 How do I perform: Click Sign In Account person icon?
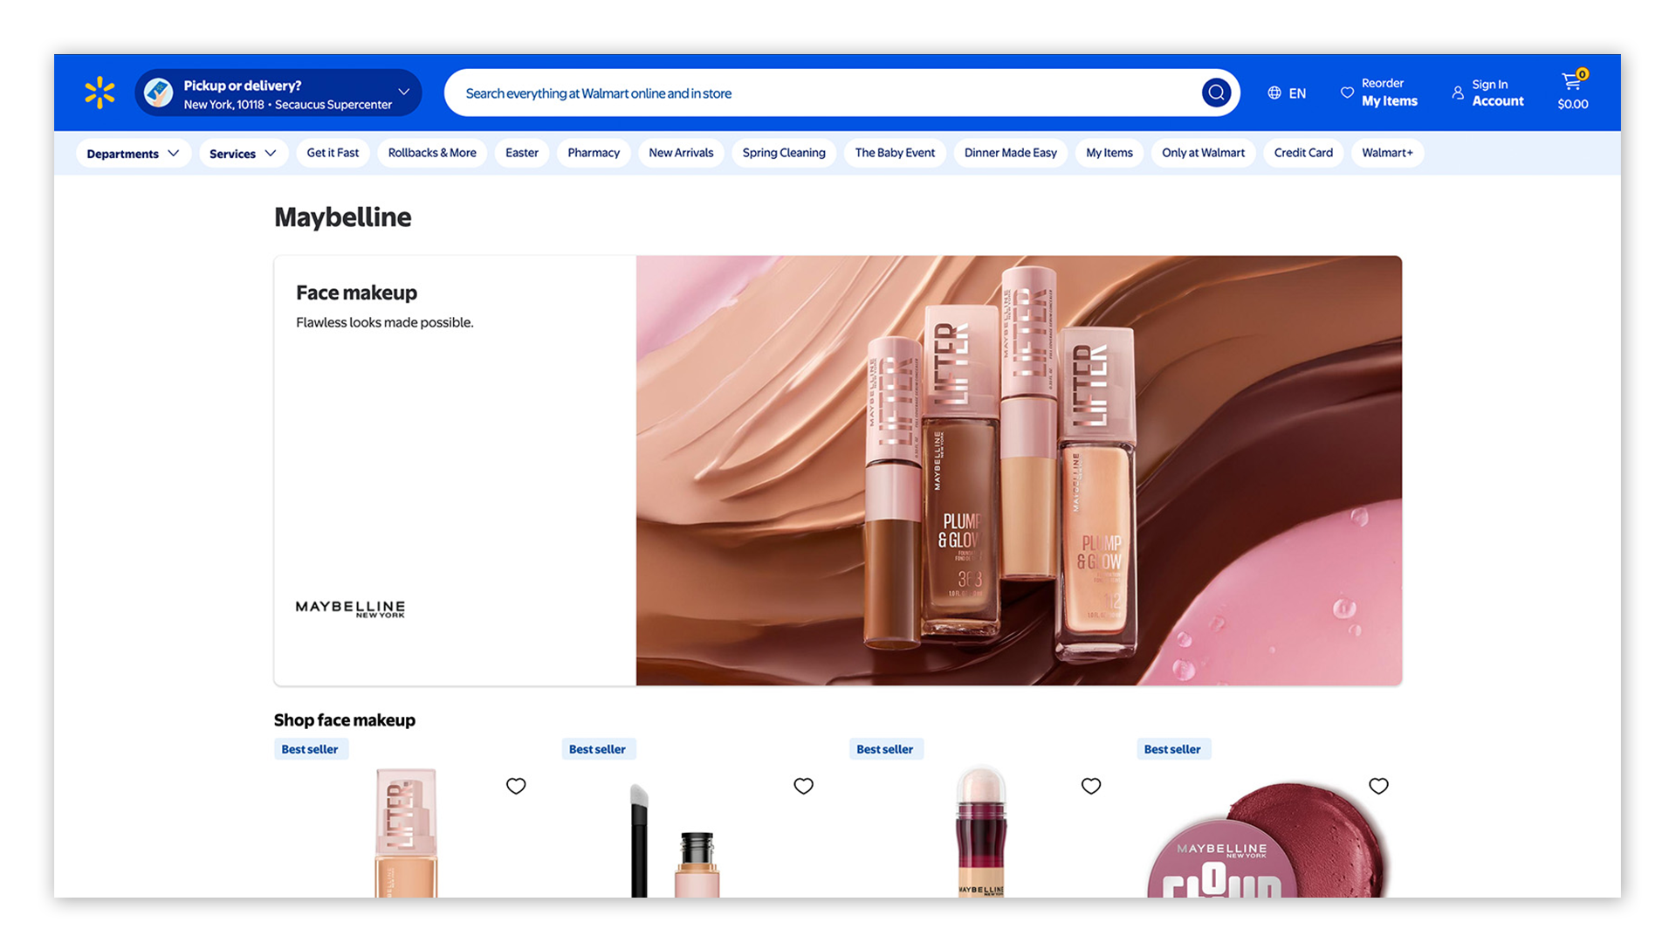1458,93
